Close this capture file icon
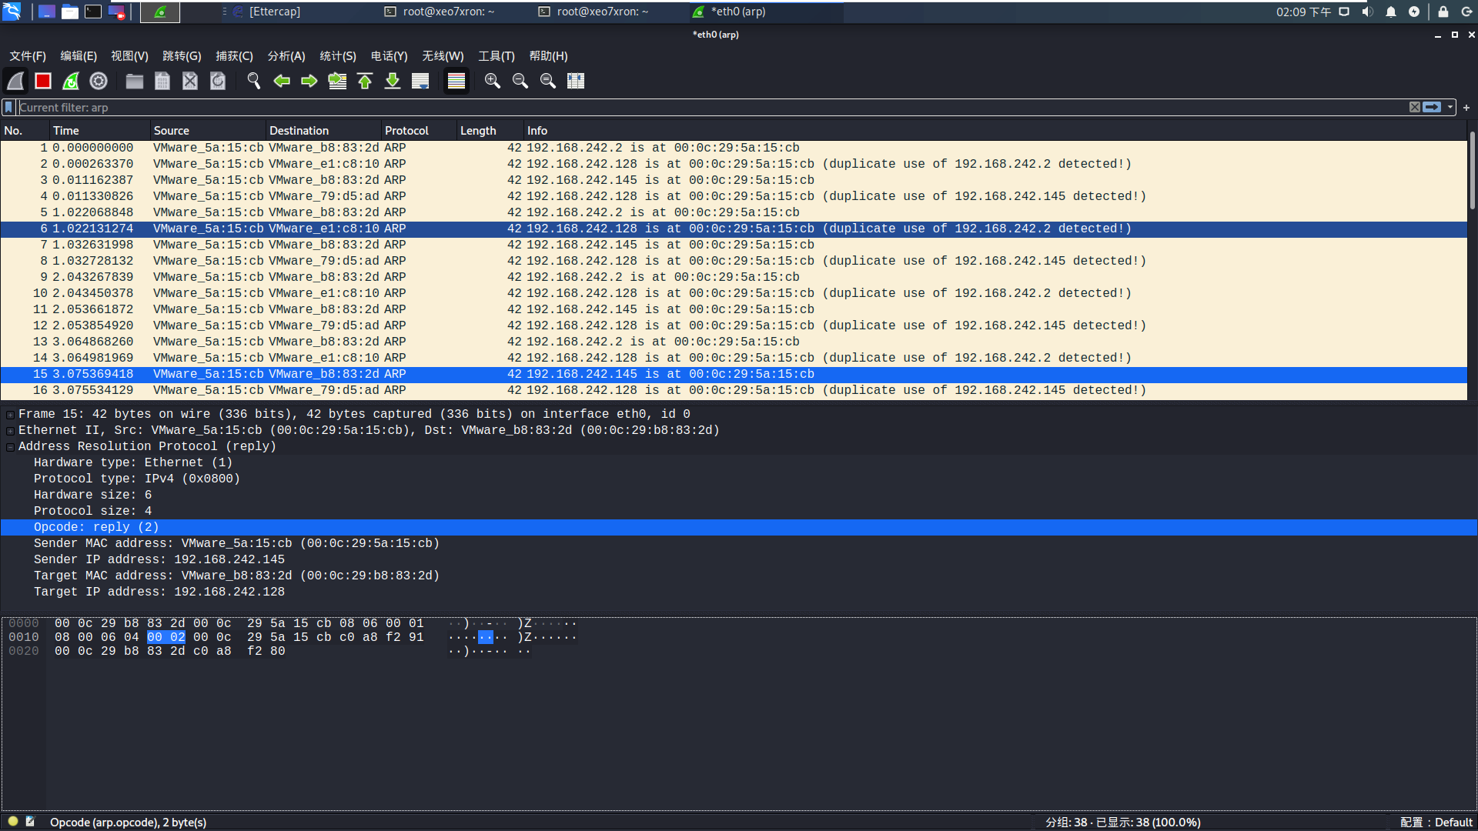The height and width of the screenshot is (831, 1478). [190, 81]
